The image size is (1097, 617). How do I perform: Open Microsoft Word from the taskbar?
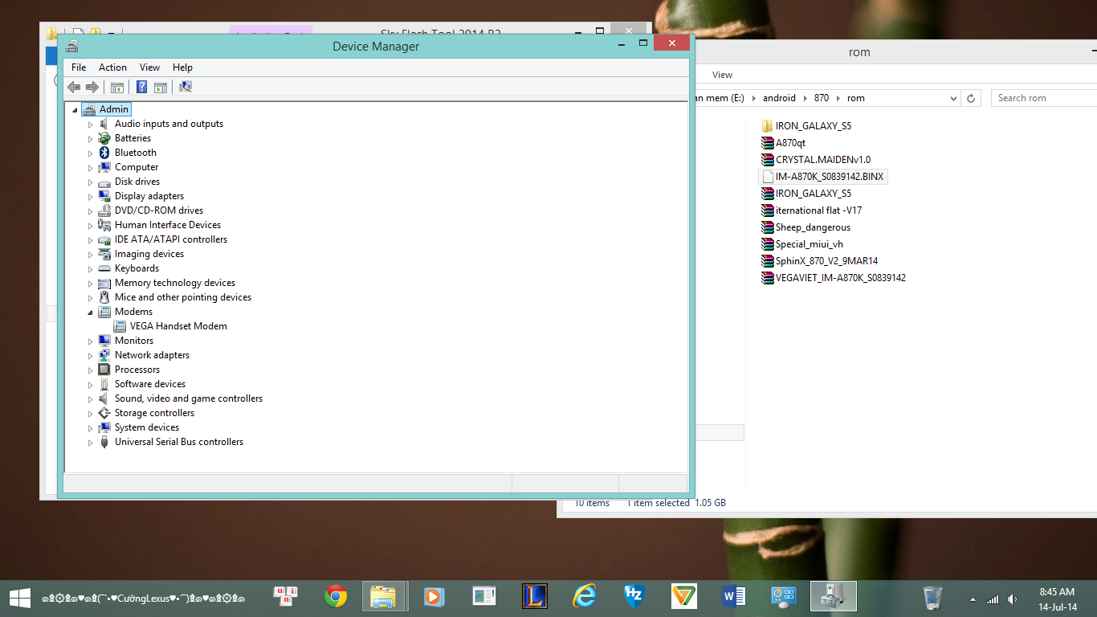tap(734, 596)
